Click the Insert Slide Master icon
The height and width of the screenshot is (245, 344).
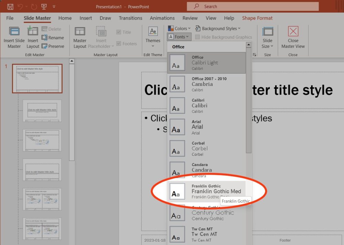(14, 32)
